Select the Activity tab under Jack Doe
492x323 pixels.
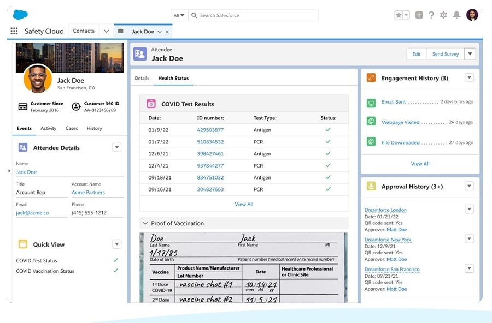coord(48,128)
